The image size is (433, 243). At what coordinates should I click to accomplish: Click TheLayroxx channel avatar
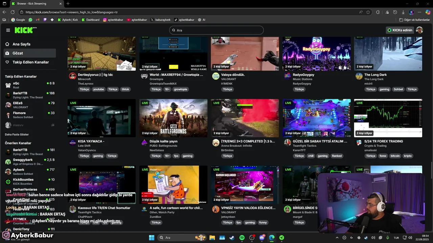[72, 76]
